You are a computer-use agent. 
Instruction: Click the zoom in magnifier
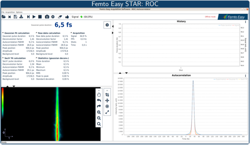(x=99, y=112)
